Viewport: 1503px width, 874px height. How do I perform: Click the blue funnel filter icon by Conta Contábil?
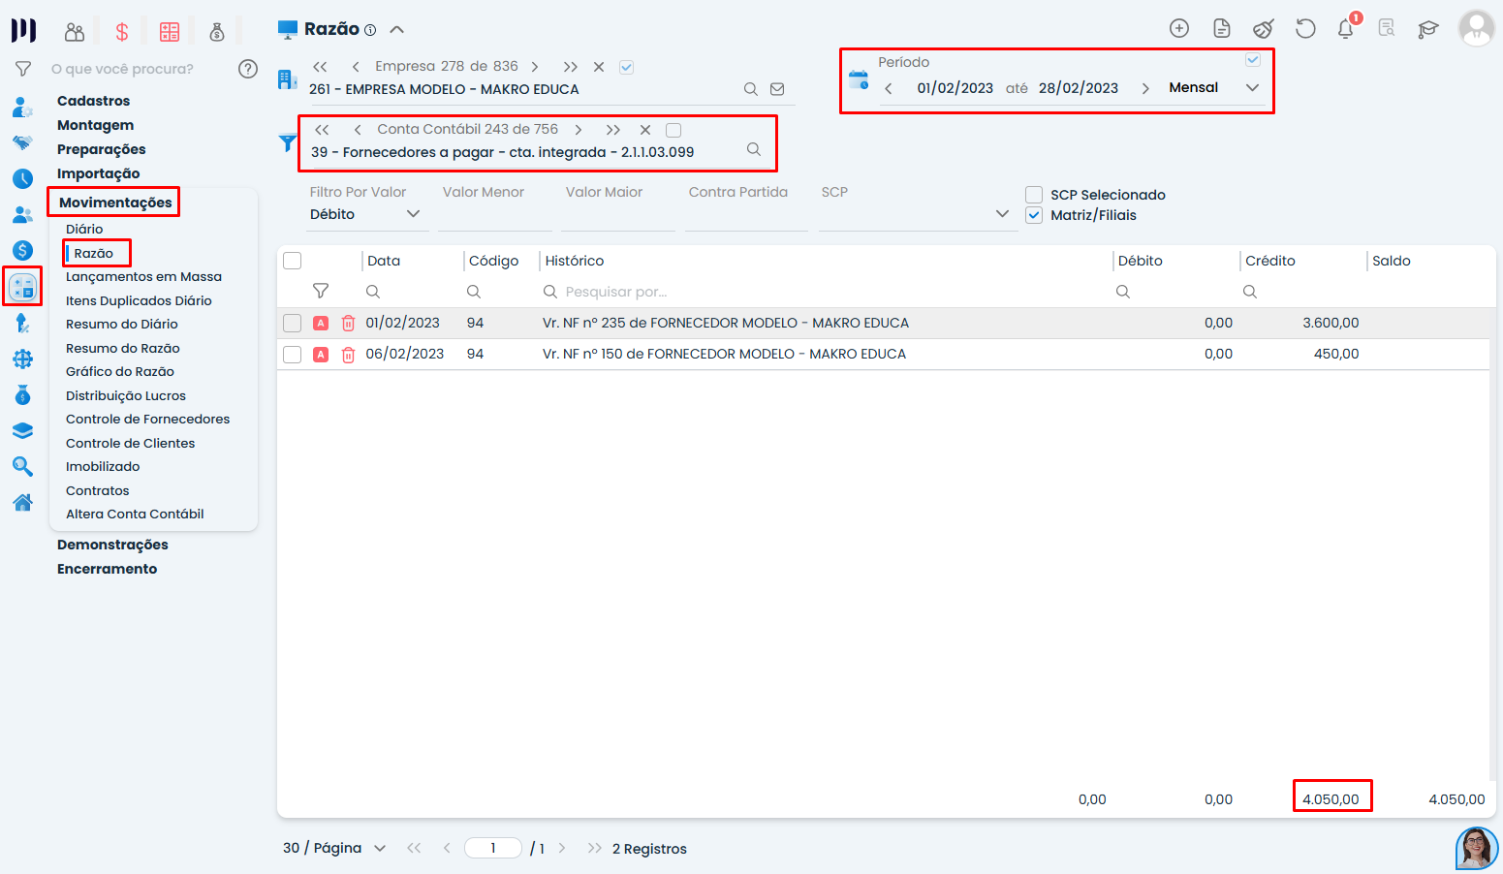click(288, 142)
